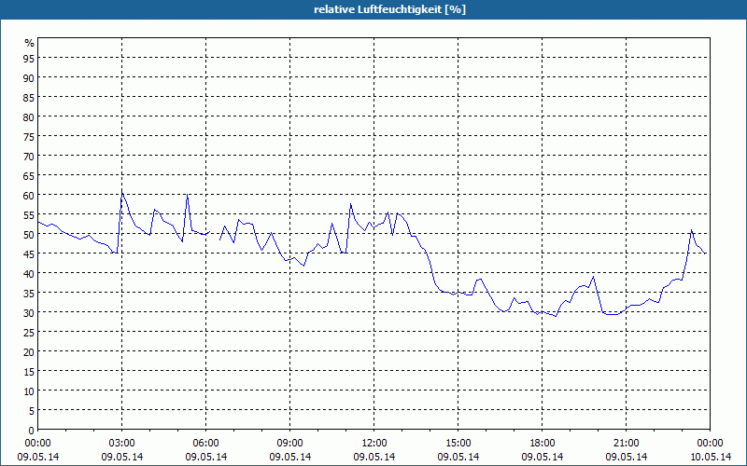
Task: Click the 03:00 time label on x-axis
Action: tap(122, 444)
